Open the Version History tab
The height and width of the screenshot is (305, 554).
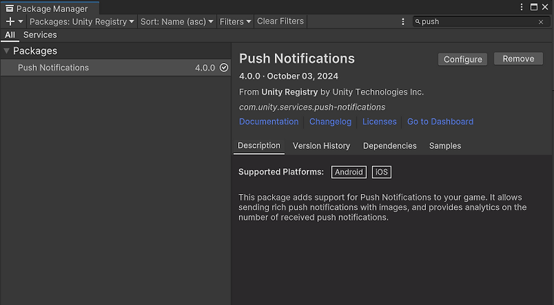coord(321,146)
